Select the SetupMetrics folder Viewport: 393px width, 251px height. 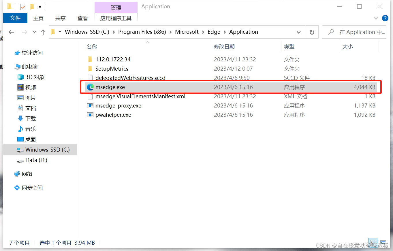coord(112,69)
